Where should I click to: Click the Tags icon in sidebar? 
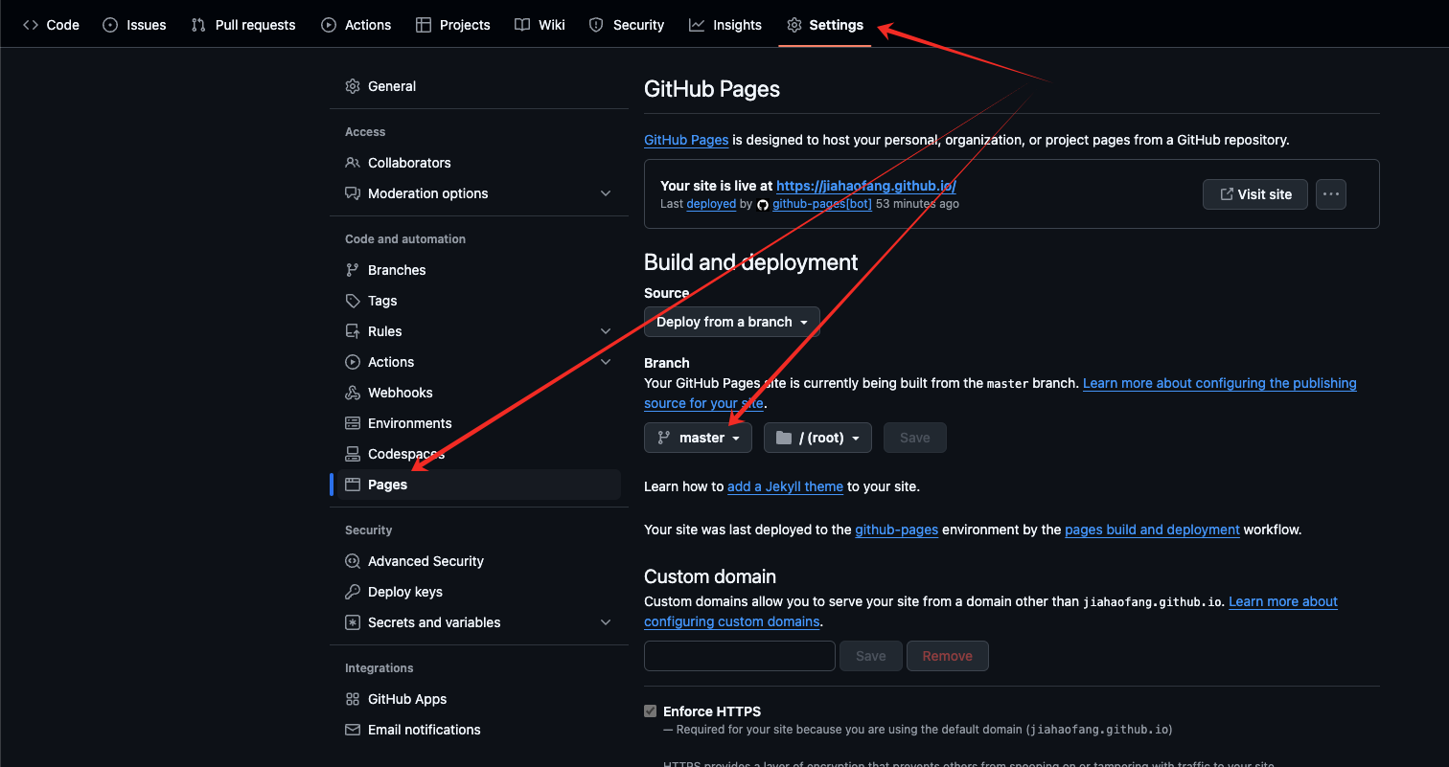(353, 301)
